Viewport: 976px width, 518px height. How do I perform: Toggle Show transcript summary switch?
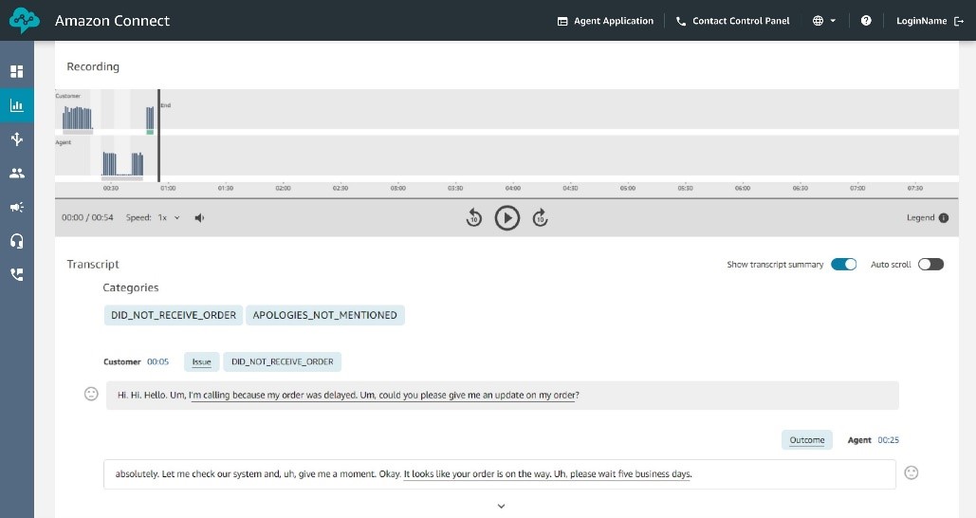pyautogui.click(x=843, y=265)
